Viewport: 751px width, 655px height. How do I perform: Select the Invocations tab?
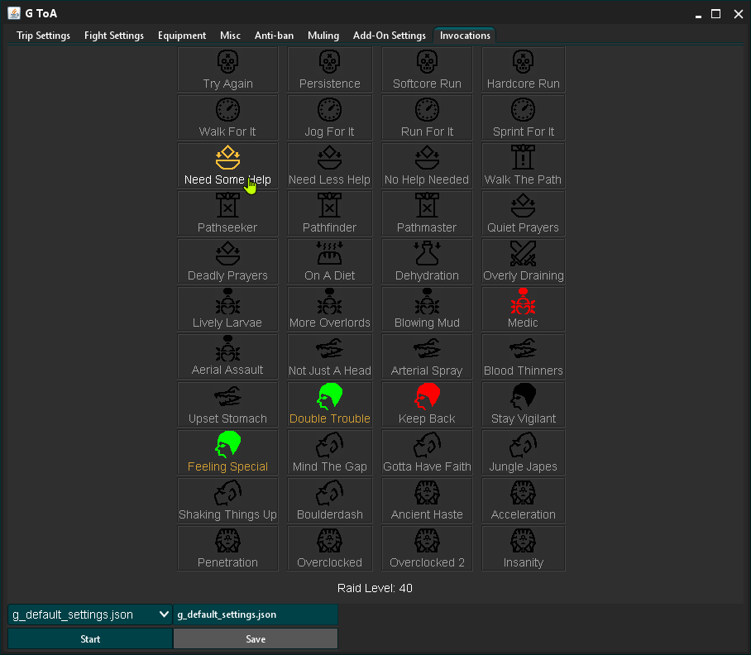(465, 36)
